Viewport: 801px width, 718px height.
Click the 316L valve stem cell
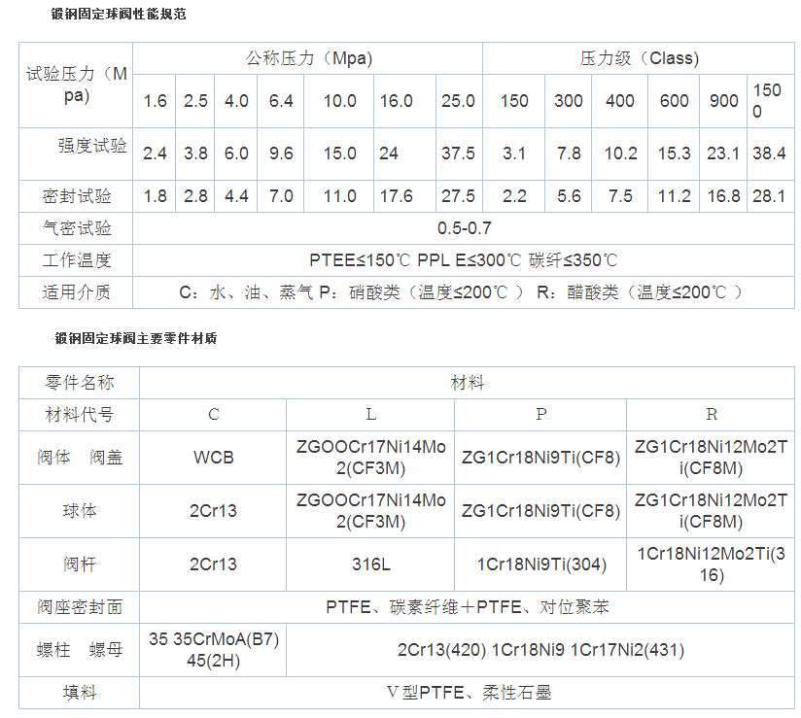point(370,564)
